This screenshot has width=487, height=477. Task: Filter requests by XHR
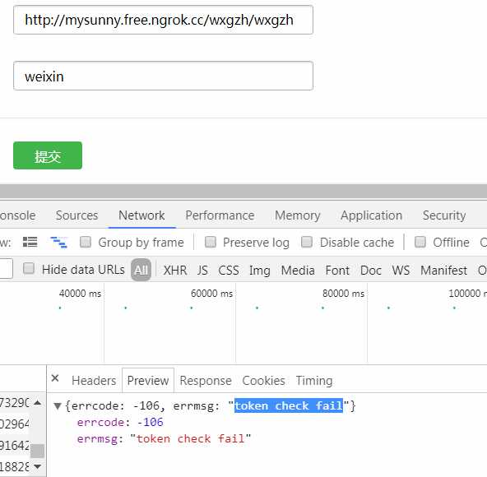[x=175, y=270]
